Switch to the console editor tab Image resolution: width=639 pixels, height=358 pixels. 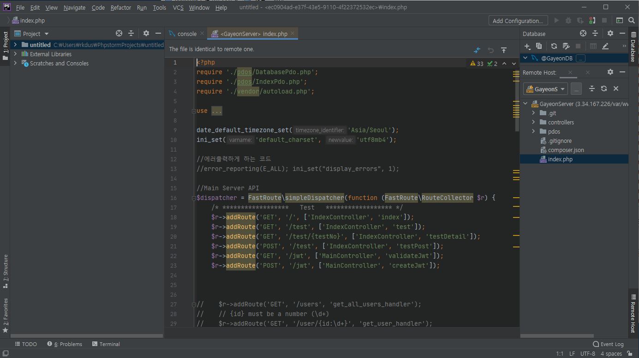[186, 34]
